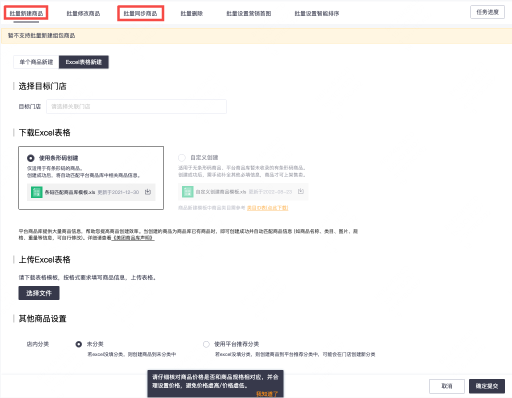
Task: Switch to 批量修改商品 tab
Action: pos(83,13)
